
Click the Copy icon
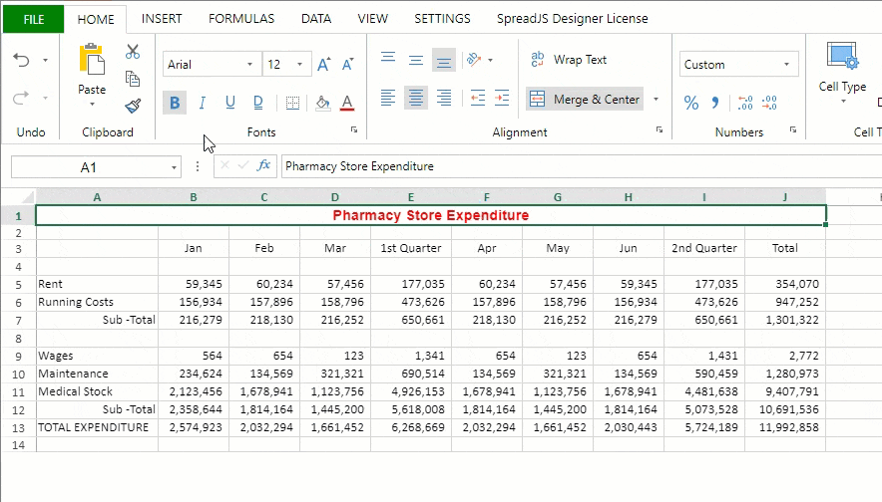[x=133, y=79]
